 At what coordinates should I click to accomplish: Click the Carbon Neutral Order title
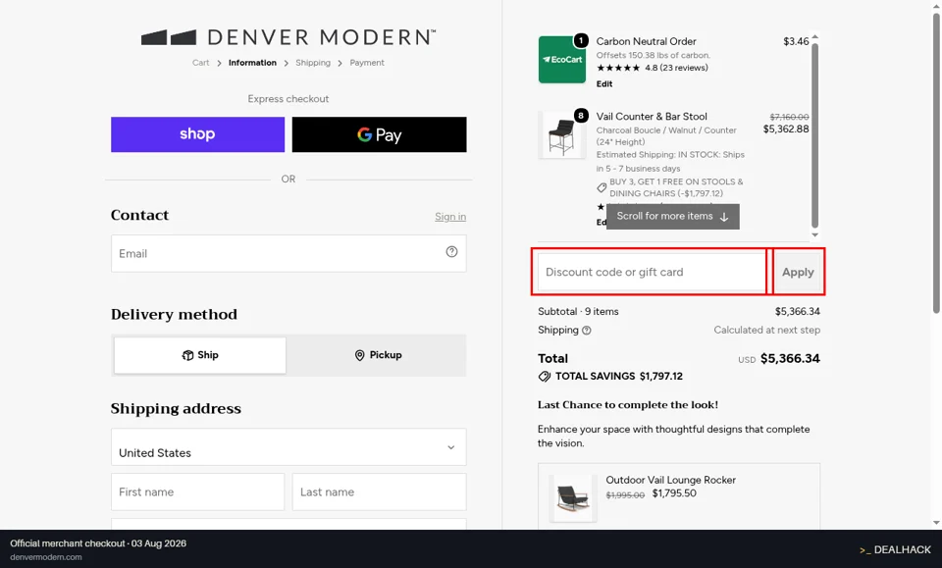(646, 41)
